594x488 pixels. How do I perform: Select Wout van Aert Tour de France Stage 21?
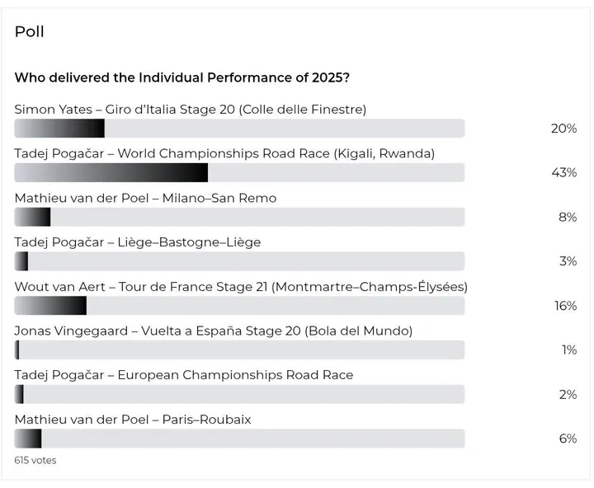tap(241, 287)
